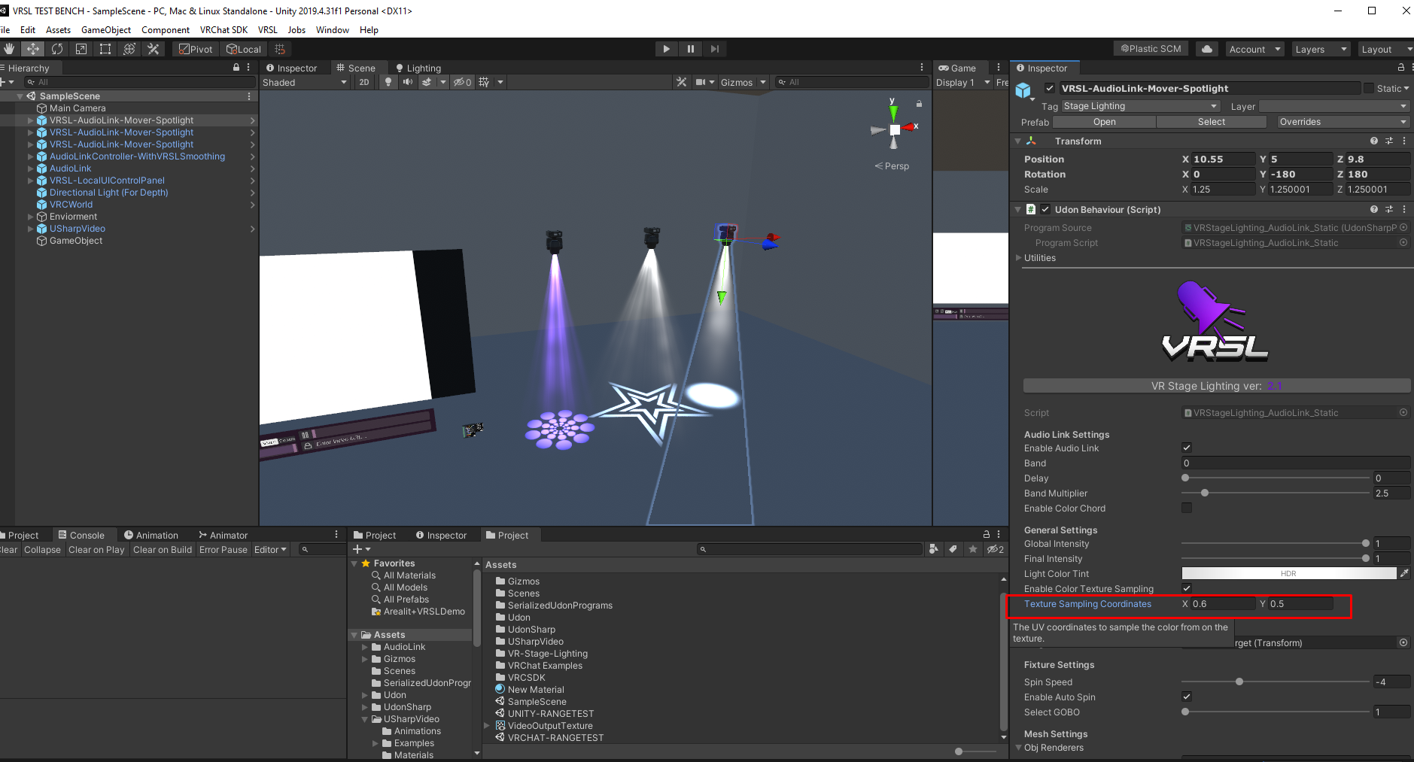
Task: Select the Move tool in toolbar
Action: coord(32,49)
